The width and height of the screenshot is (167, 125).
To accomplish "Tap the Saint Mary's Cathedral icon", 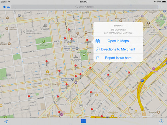I will 45,25.
